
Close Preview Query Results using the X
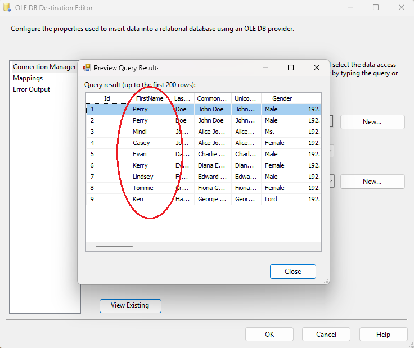(317, 67)
